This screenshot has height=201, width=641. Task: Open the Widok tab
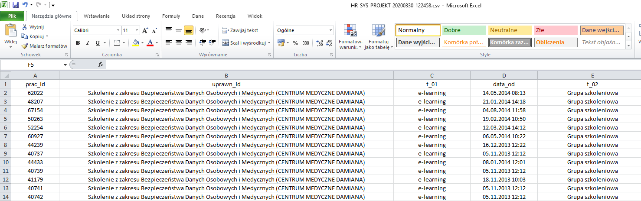[255, 16]
